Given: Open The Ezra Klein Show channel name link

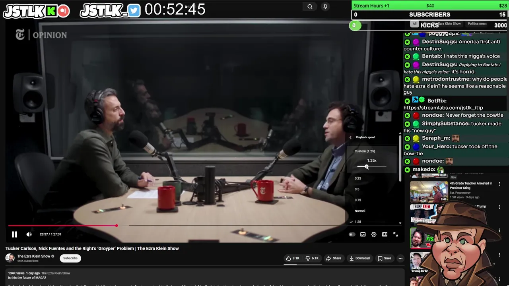Looking at the screenshot, I should (33, 256).
